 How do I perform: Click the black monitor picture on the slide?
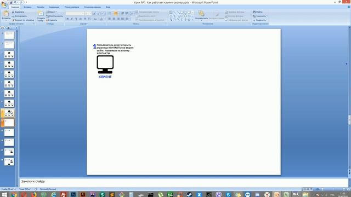click(x=105, y=65)
